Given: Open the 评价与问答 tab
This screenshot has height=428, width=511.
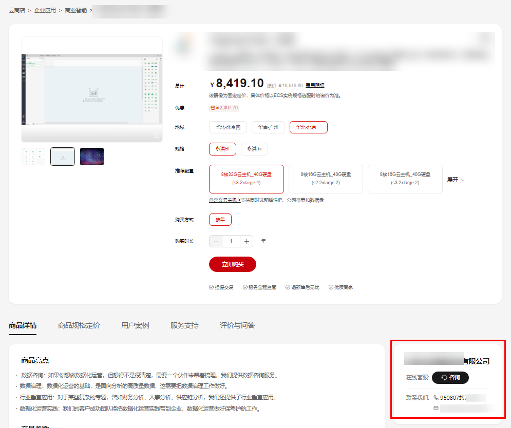Looking at the screenshot, I should [237, 325].
